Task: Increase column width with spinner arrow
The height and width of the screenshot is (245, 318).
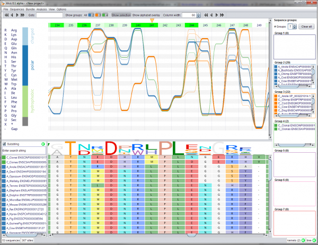Action: 199,14
